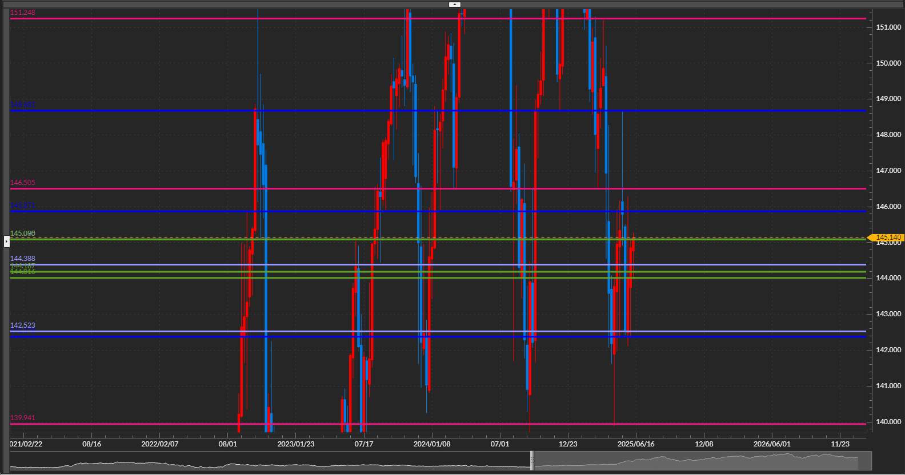This screenshot has width=905, height=475.
Task: Click the 2023/01/23 date axis label
Action: (x=296, y=444)
